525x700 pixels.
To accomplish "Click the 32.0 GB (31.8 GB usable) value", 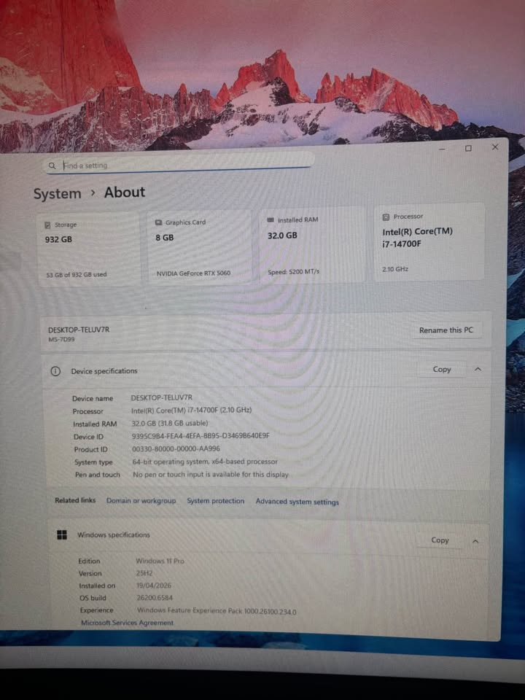I will pyautogui.click(x=170, y=423).
